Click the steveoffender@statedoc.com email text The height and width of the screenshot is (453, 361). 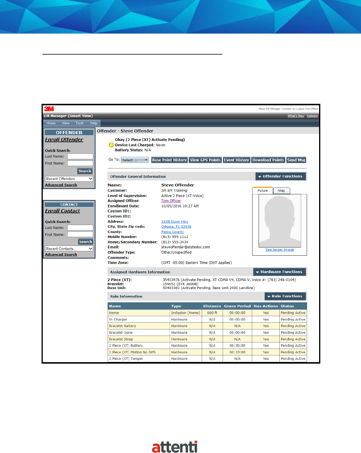coord(186,247)
